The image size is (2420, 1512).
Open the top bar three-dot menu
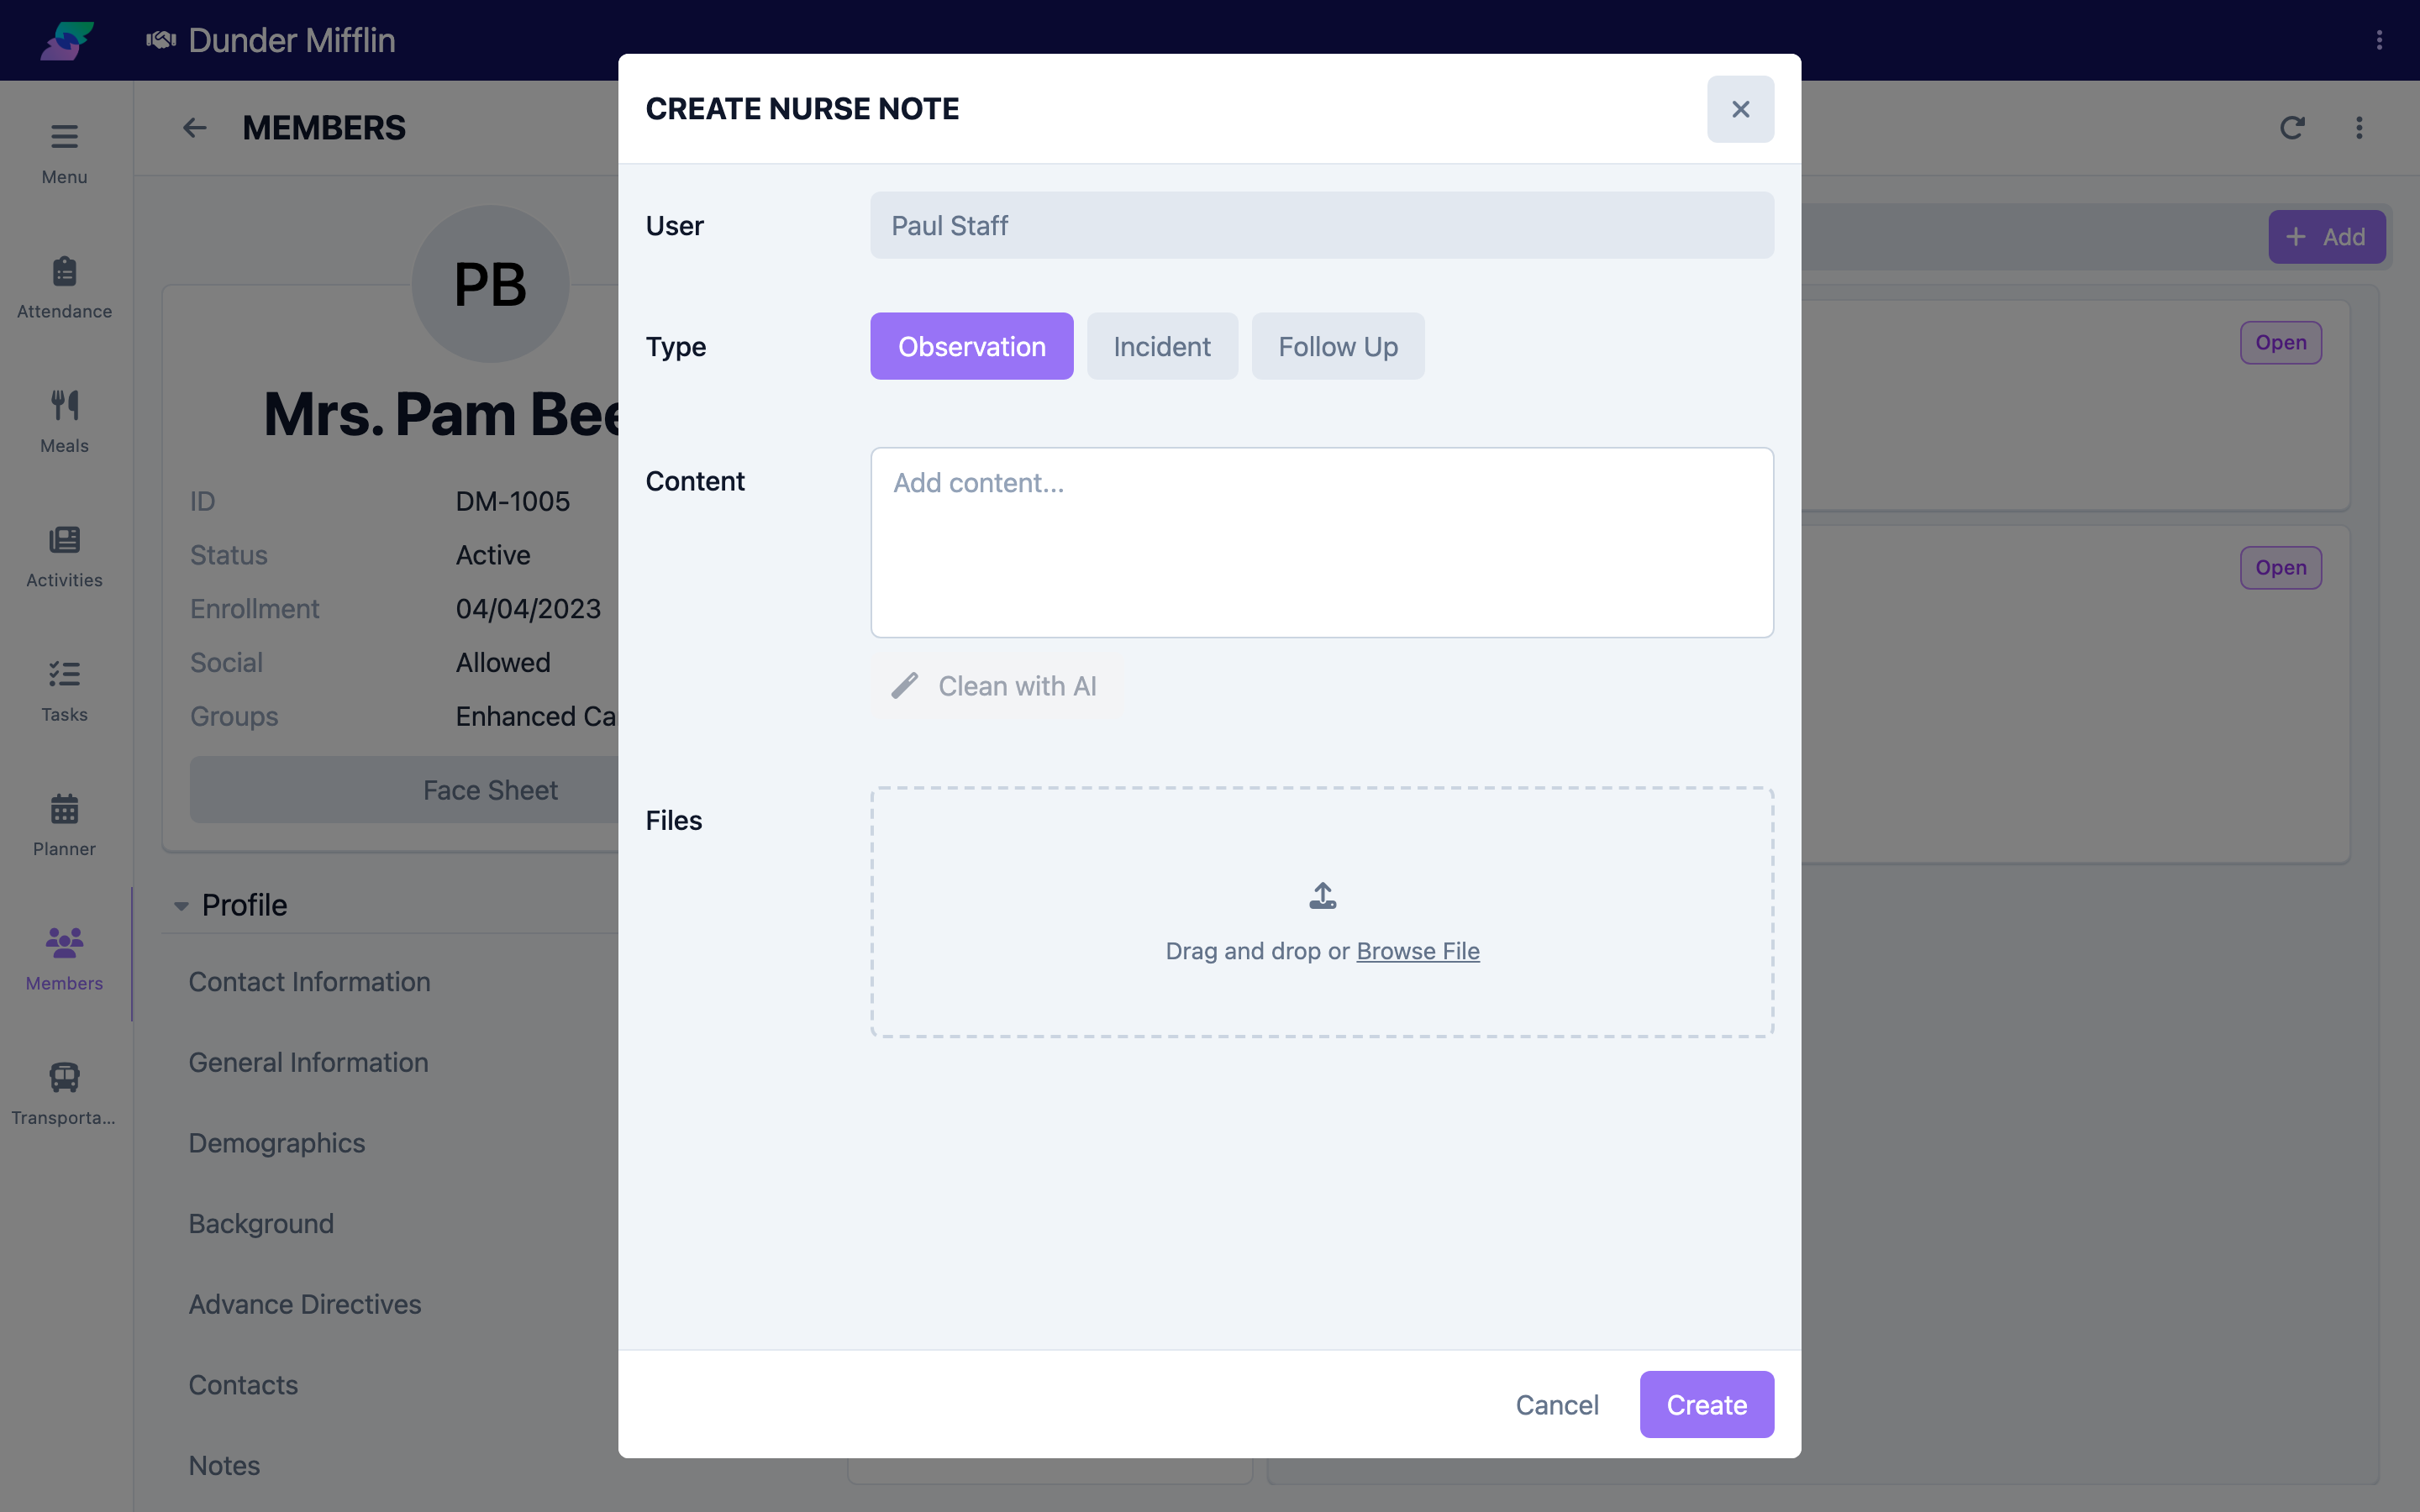(2379, 40)
